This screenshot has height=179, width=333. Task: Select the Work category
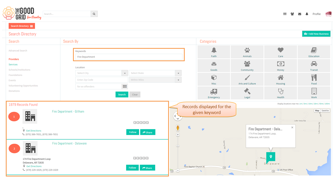click(314, 93)
